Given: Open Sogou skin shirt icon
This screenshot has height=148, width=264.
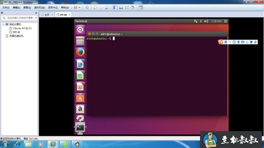Looking at the screenshot, I should pyautogui.click(x=251, y=42).
